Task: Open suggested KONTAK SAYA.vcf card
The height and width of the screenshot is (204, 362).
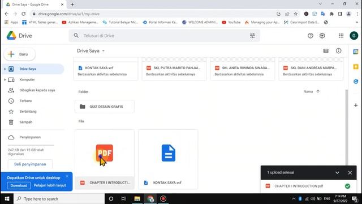Action: 106,69
